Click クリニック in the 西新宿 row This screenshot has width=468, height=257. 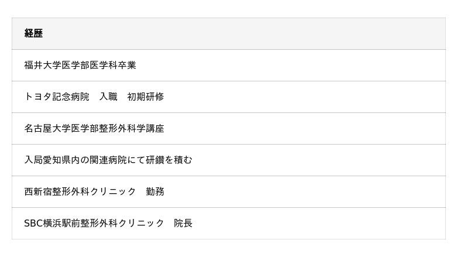[x=113, y=191]
